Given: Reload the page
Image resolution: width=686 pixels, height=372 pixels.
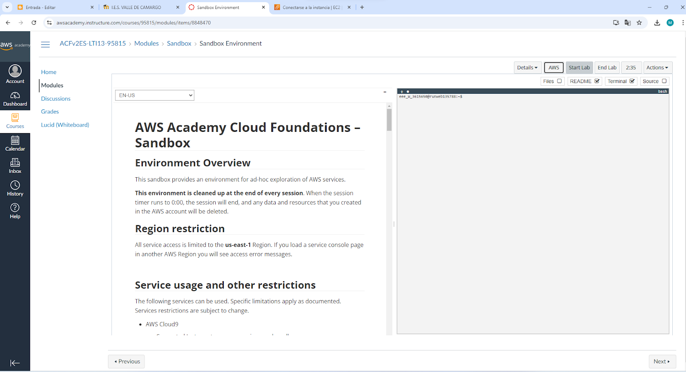Looking at the screenshot, I should [x=34, y=23].
